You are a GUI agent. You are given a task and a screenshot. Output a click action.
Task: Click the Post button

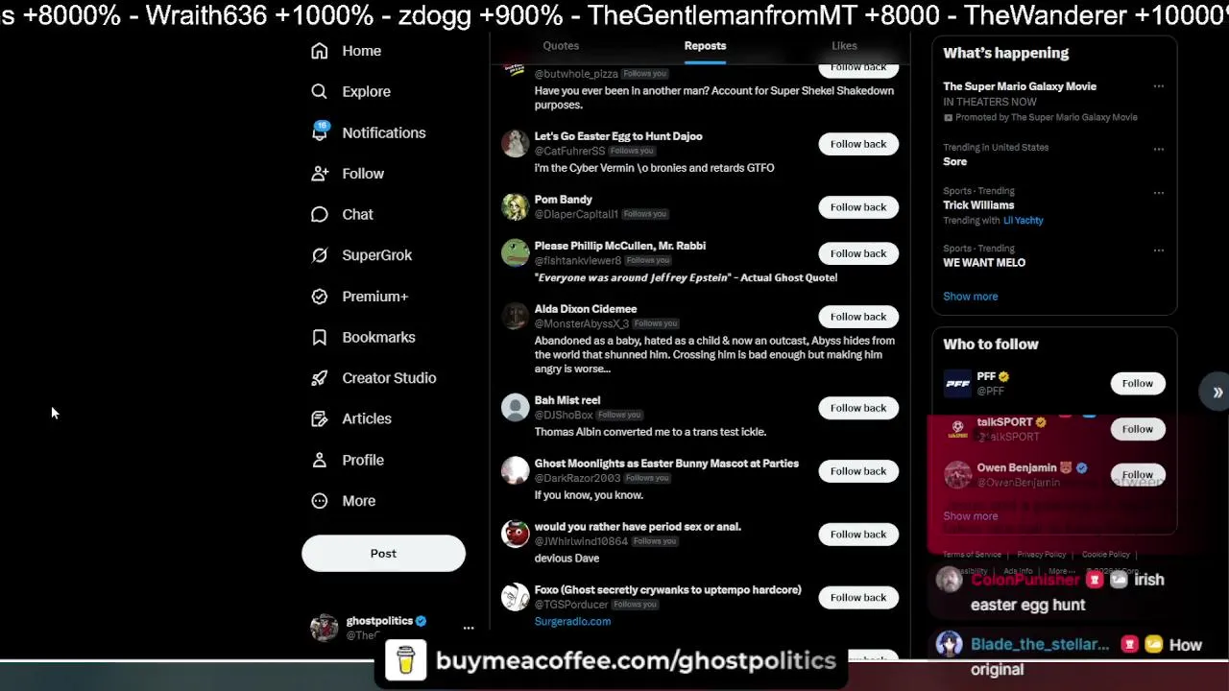pyautogui.click(x=383, y=554)
